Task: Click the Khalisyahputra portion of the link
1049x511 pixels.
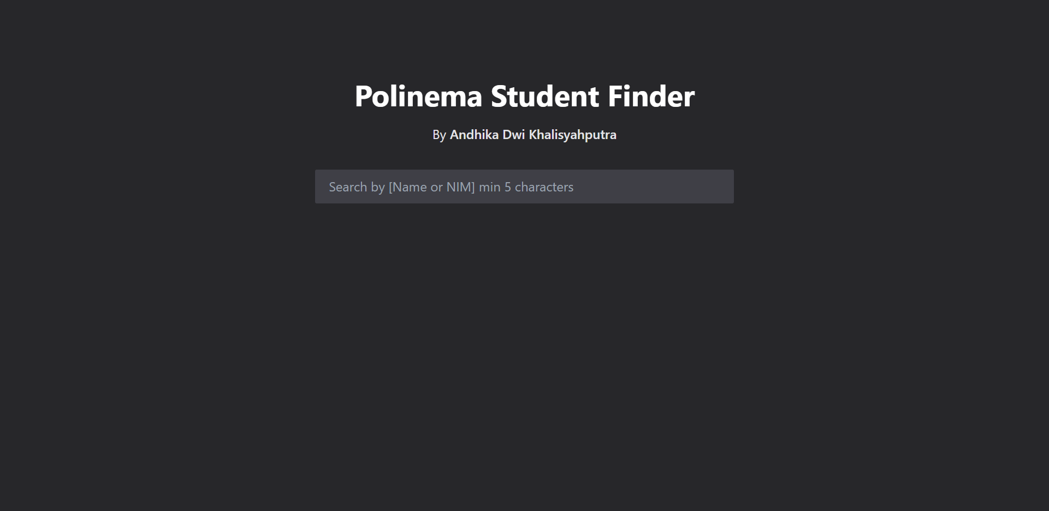Action: [x=573, y=135]
